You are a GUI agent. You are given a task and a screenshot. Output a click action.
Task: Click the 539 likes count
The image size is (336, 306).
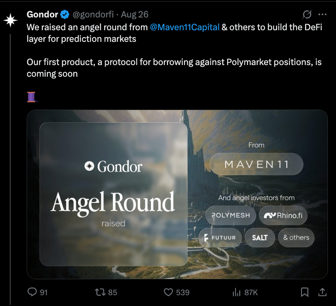tap(183, 292)
